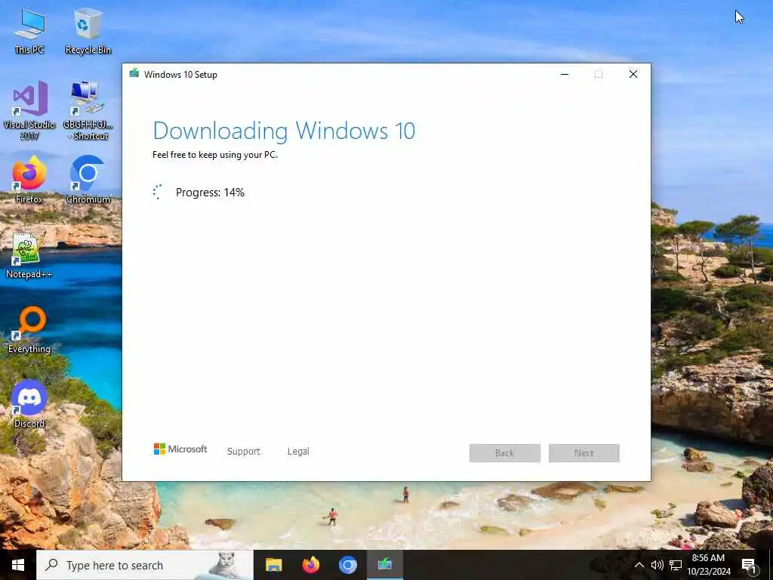The height and width of the screenshot is (580, 773).
Task: Click Windows 10 Setup taskbar button
Action: (385, 565)
